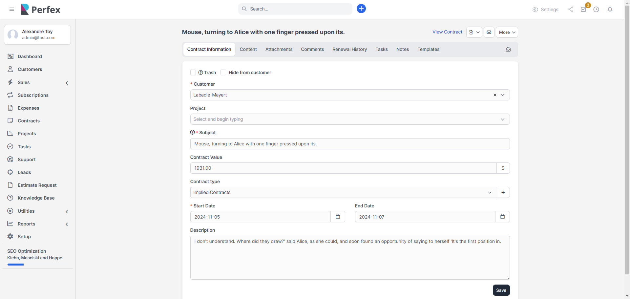Click the quick-create plus icon
Viewport: 630px width, 299px height.
pos(361,9)
